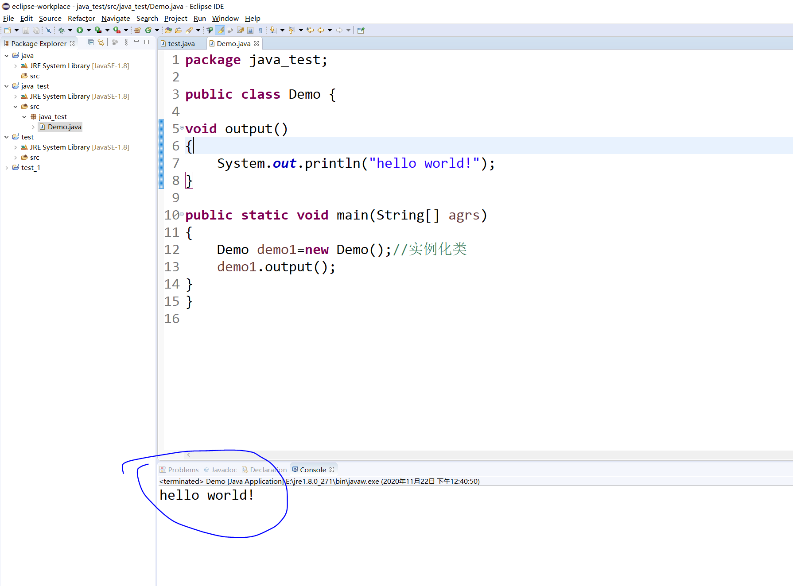The image size is (793, 586).
Task: Toggle Show Whitespace Characters pilcrow icon
Action: tap(260, 30)
